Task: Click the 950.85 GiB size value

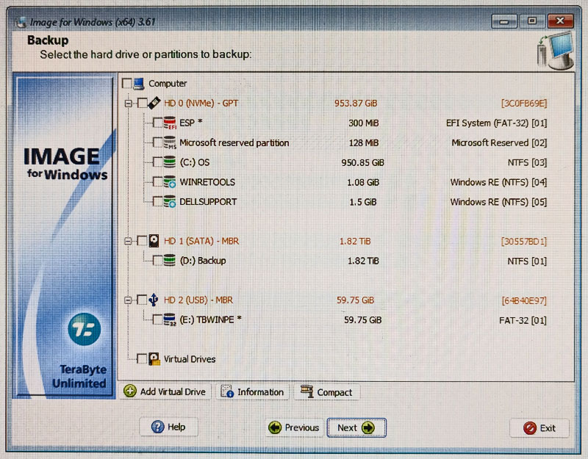Action: [x=362, y=162]
